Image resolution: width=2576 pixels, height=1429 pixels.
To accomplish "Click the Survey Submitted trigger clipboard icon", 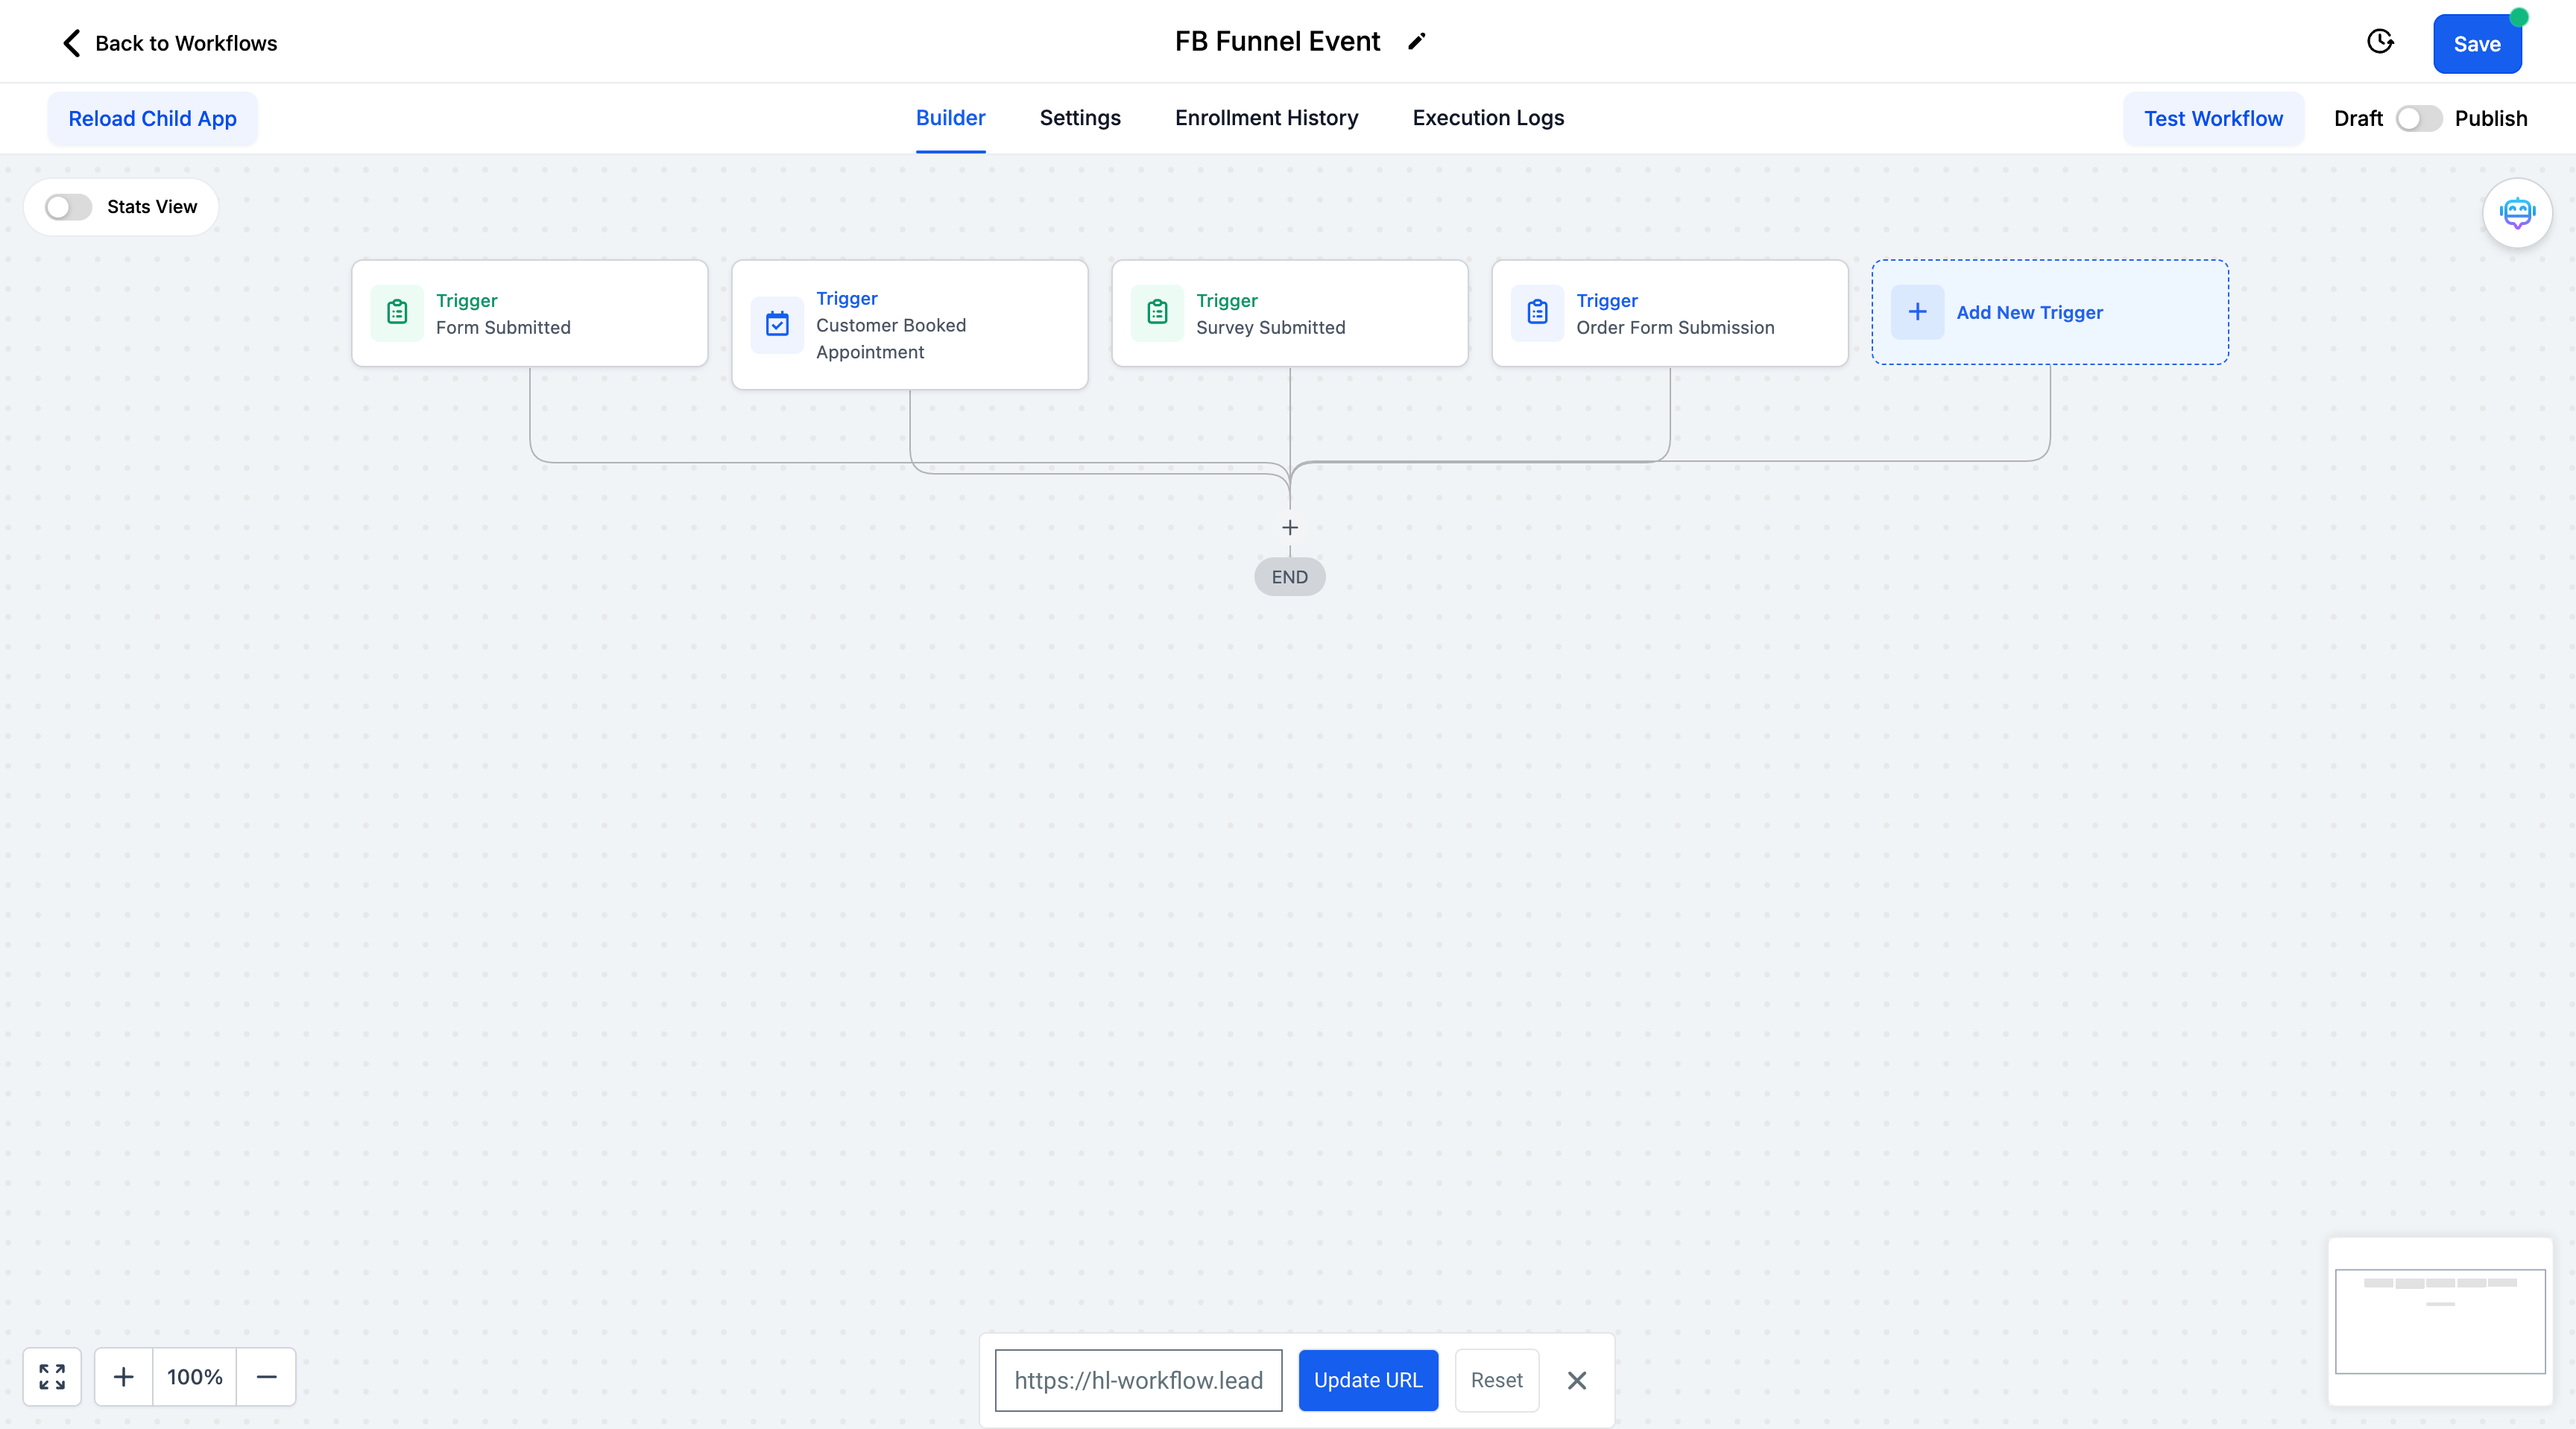I will (1157, 313).
